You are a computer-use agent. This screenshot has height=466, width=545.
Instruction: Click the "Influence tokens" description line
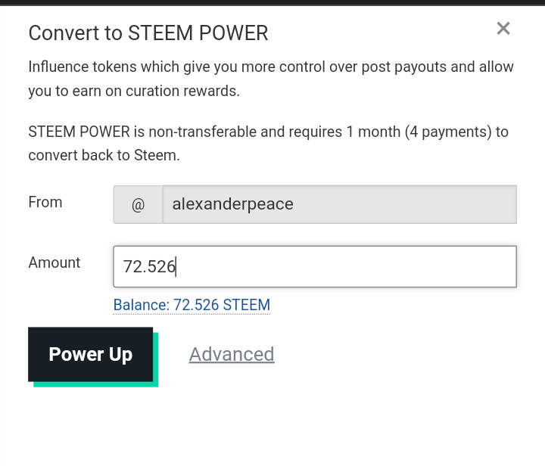click(271, 67)
